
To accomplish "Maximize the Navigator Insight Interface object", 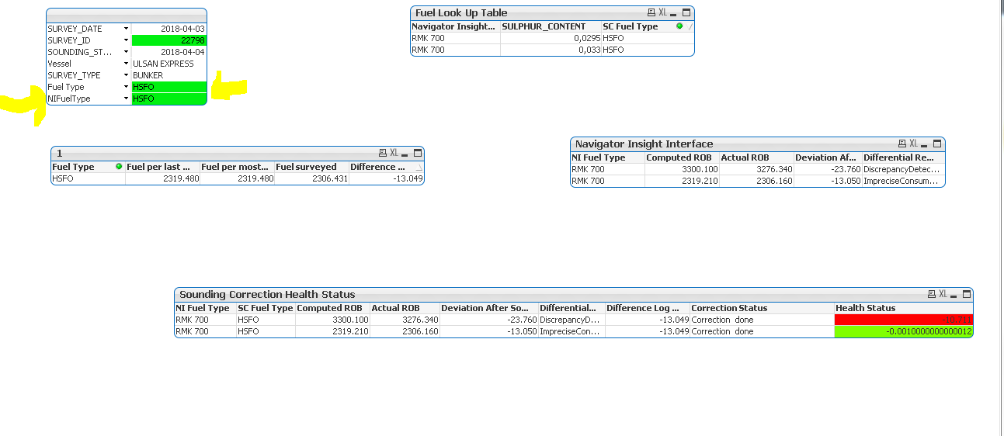I will [x=937, y=144].
